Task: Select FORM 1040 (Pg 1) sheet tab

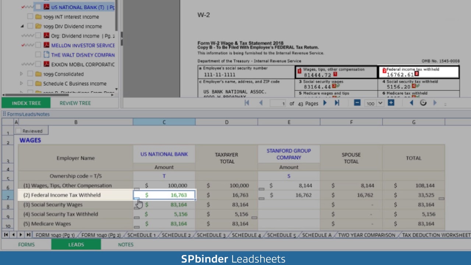Action: (x=55, y=235)
